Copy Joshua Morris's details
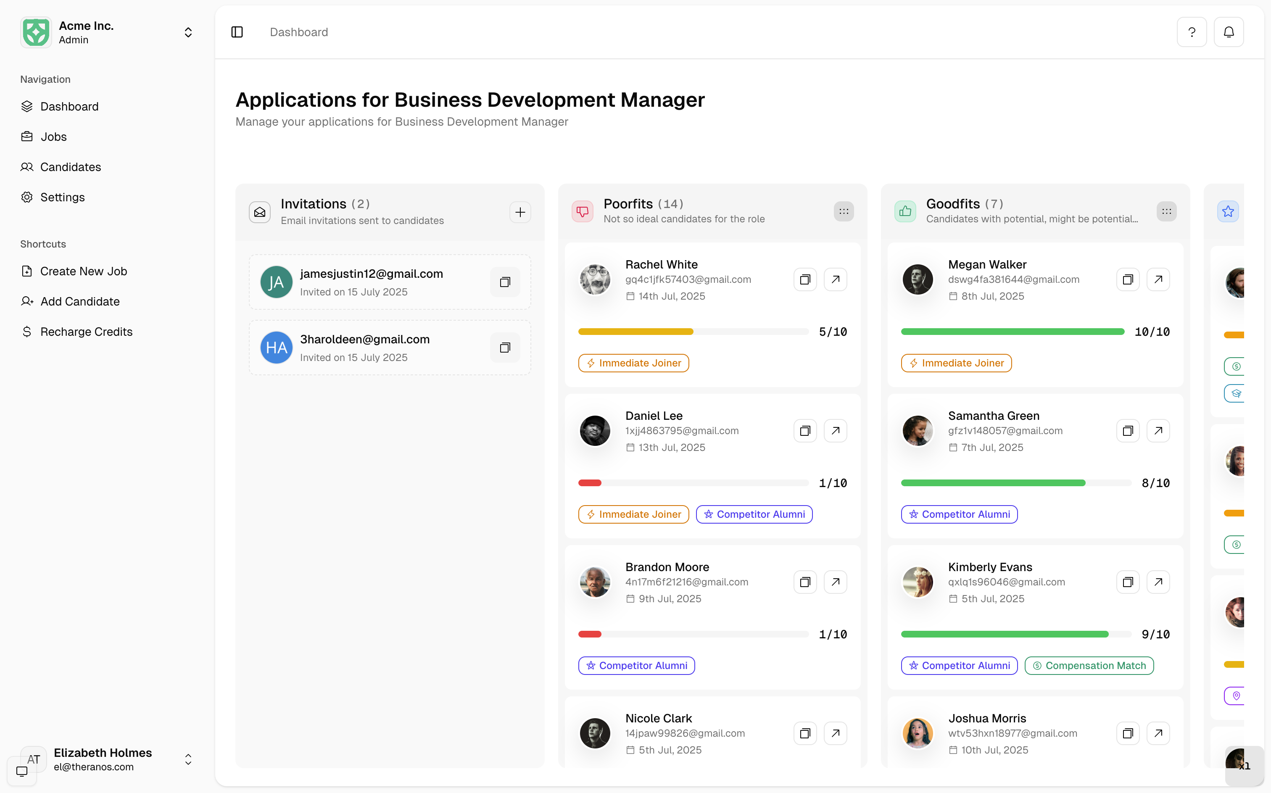Image resolution: width=1271 pixels, height=793 pixels. pos(1127,733)
